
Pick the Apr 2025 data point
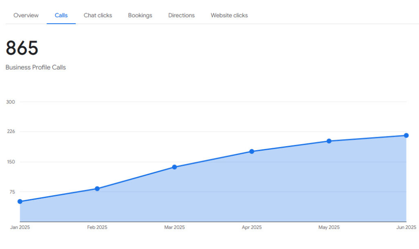[252, 151]
